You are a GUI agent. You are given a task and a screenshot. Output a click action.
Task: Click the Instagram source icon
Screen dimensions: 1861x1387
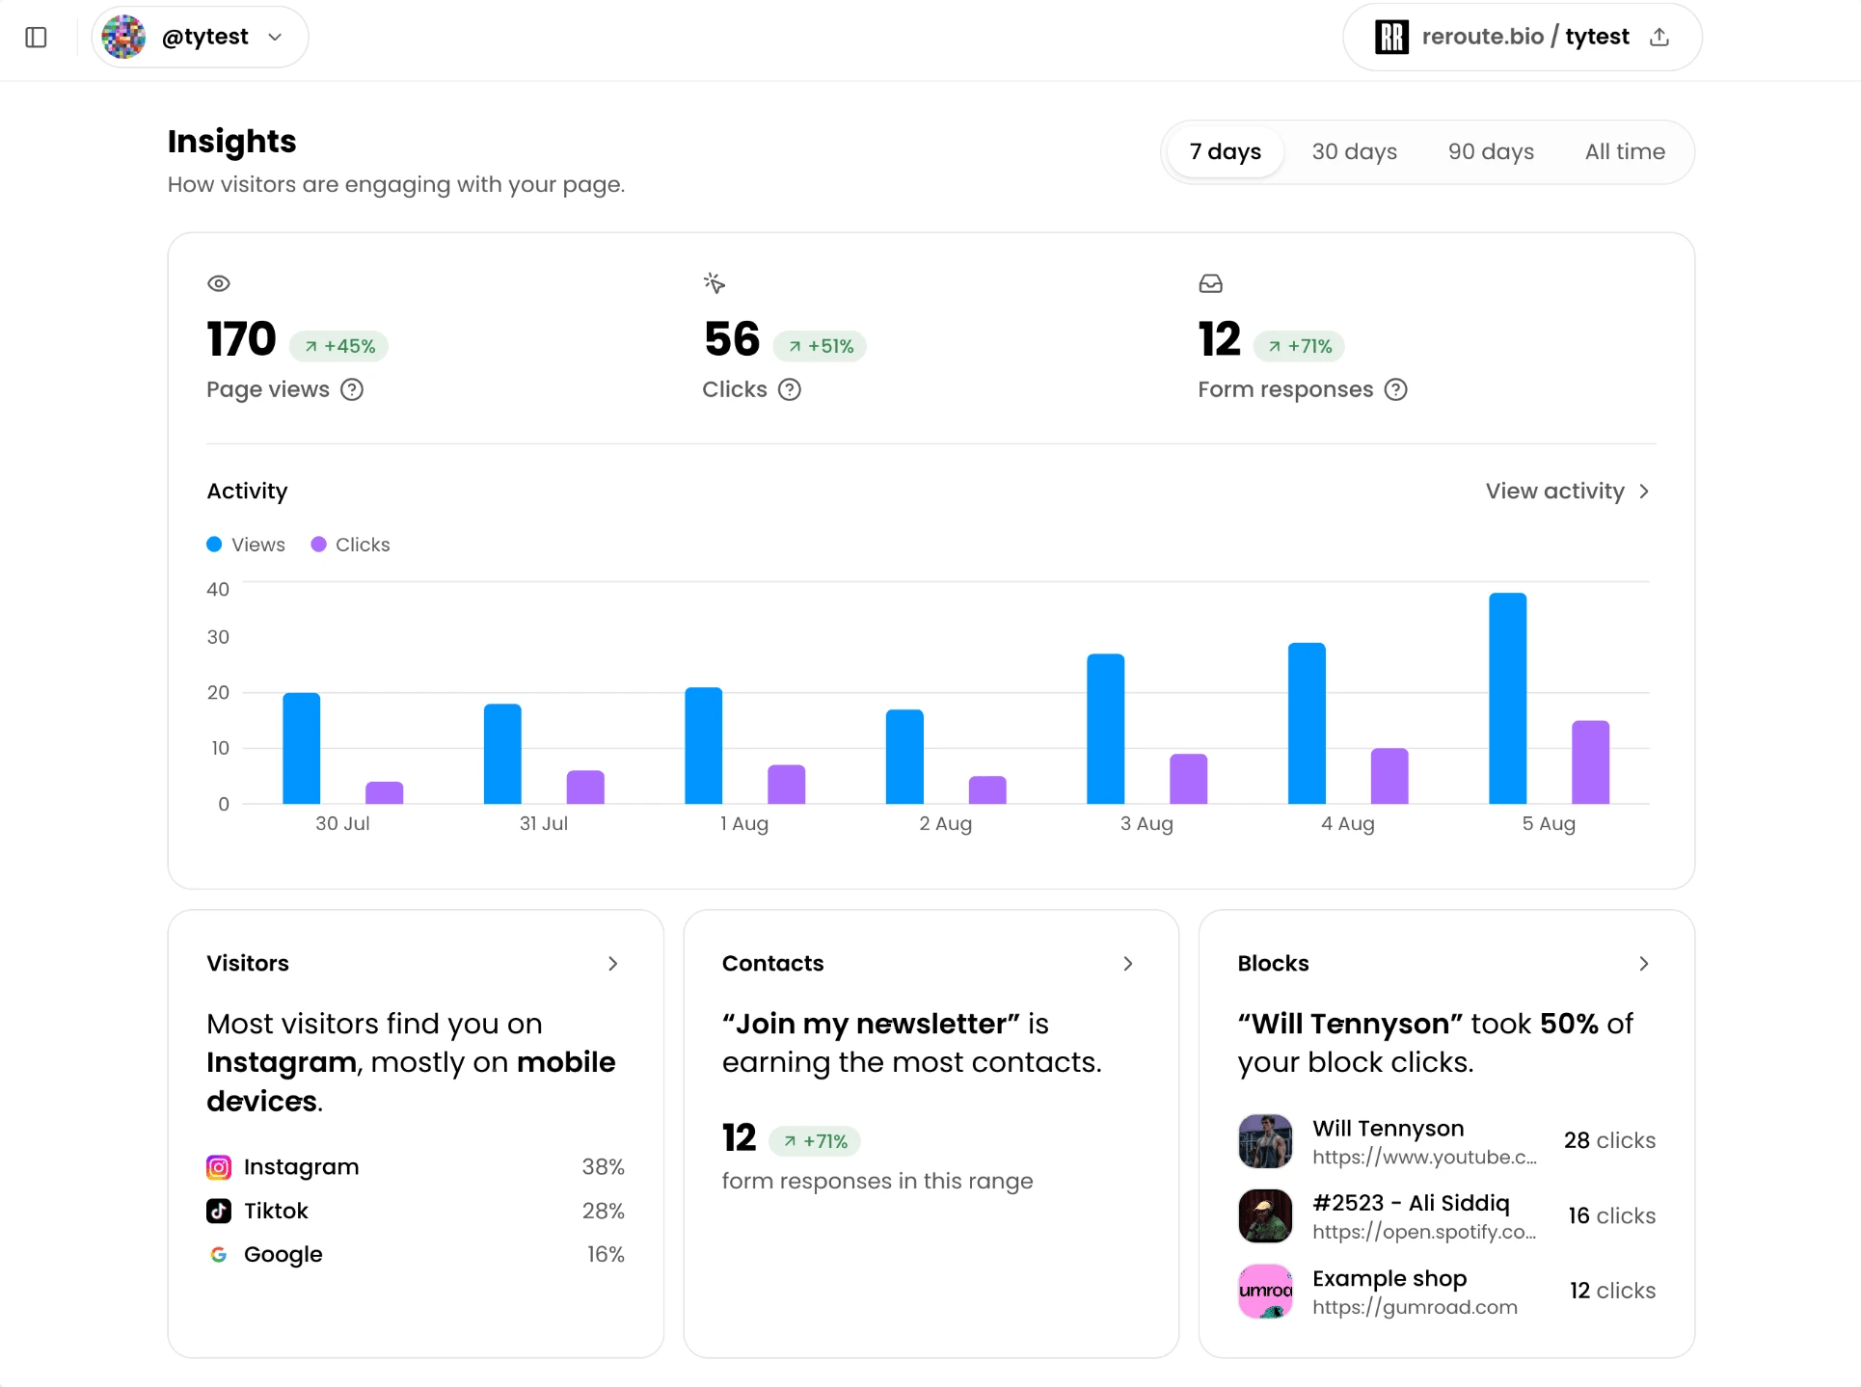(x=219, y=1167)
